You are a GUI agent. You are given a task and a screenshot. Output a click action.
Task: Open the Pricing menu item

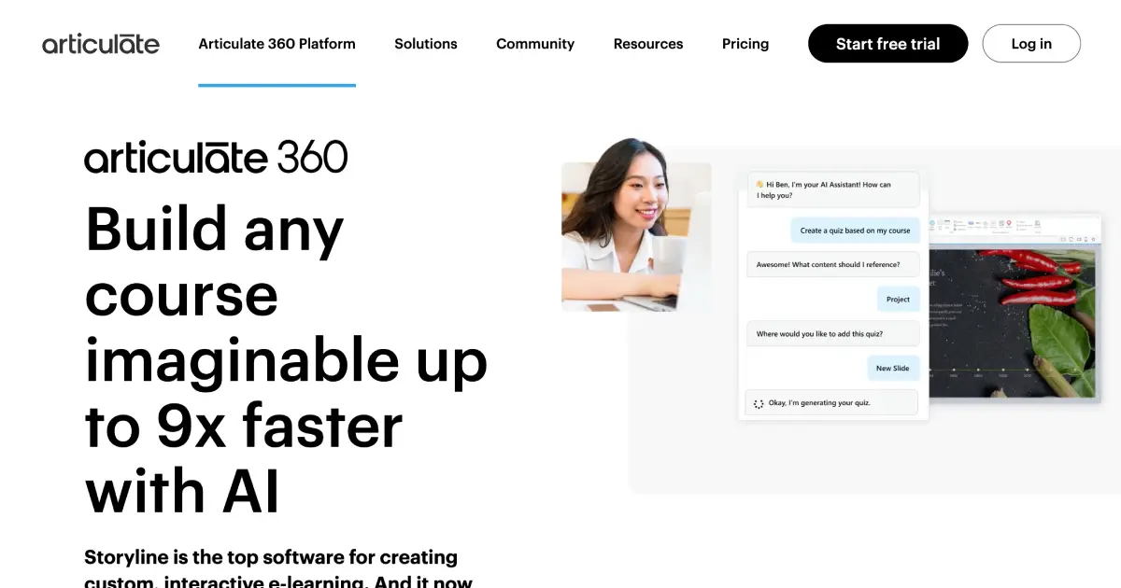pos(745,43)
